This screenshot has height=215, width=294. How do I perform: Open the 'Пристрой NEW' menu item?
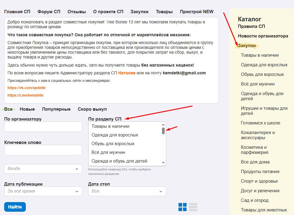[x=196, y=12]
